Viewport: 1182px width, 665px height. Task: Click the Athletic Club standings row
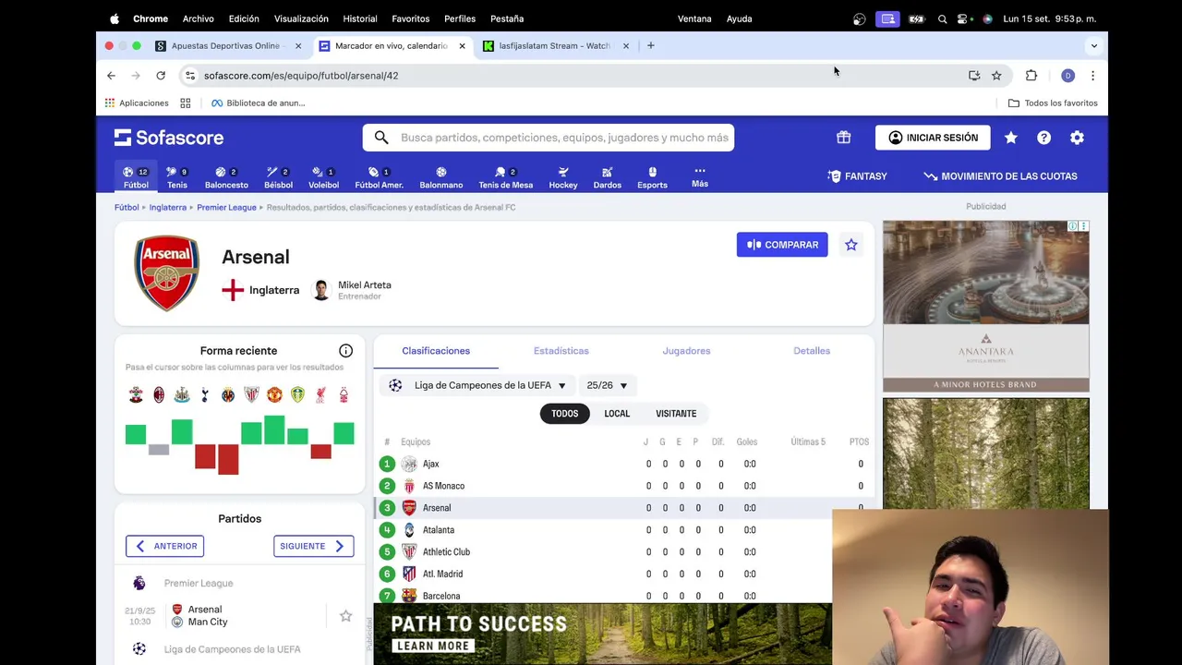[603, 552]
